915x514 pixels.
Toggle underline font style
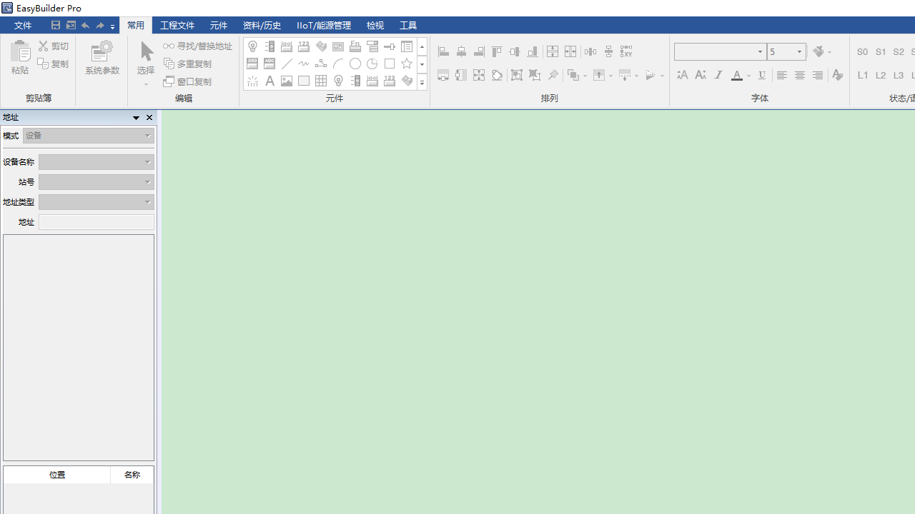tap(762, 75)
